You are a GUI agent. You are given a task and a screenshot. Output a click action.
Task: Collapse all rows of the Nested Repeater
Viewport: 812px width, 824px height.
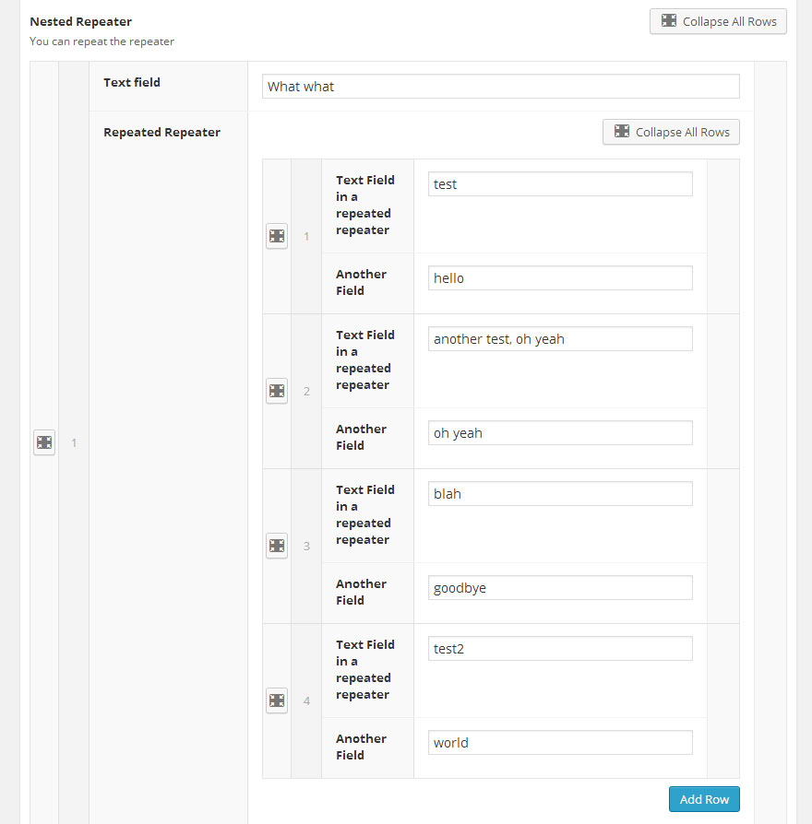point(718,21)
